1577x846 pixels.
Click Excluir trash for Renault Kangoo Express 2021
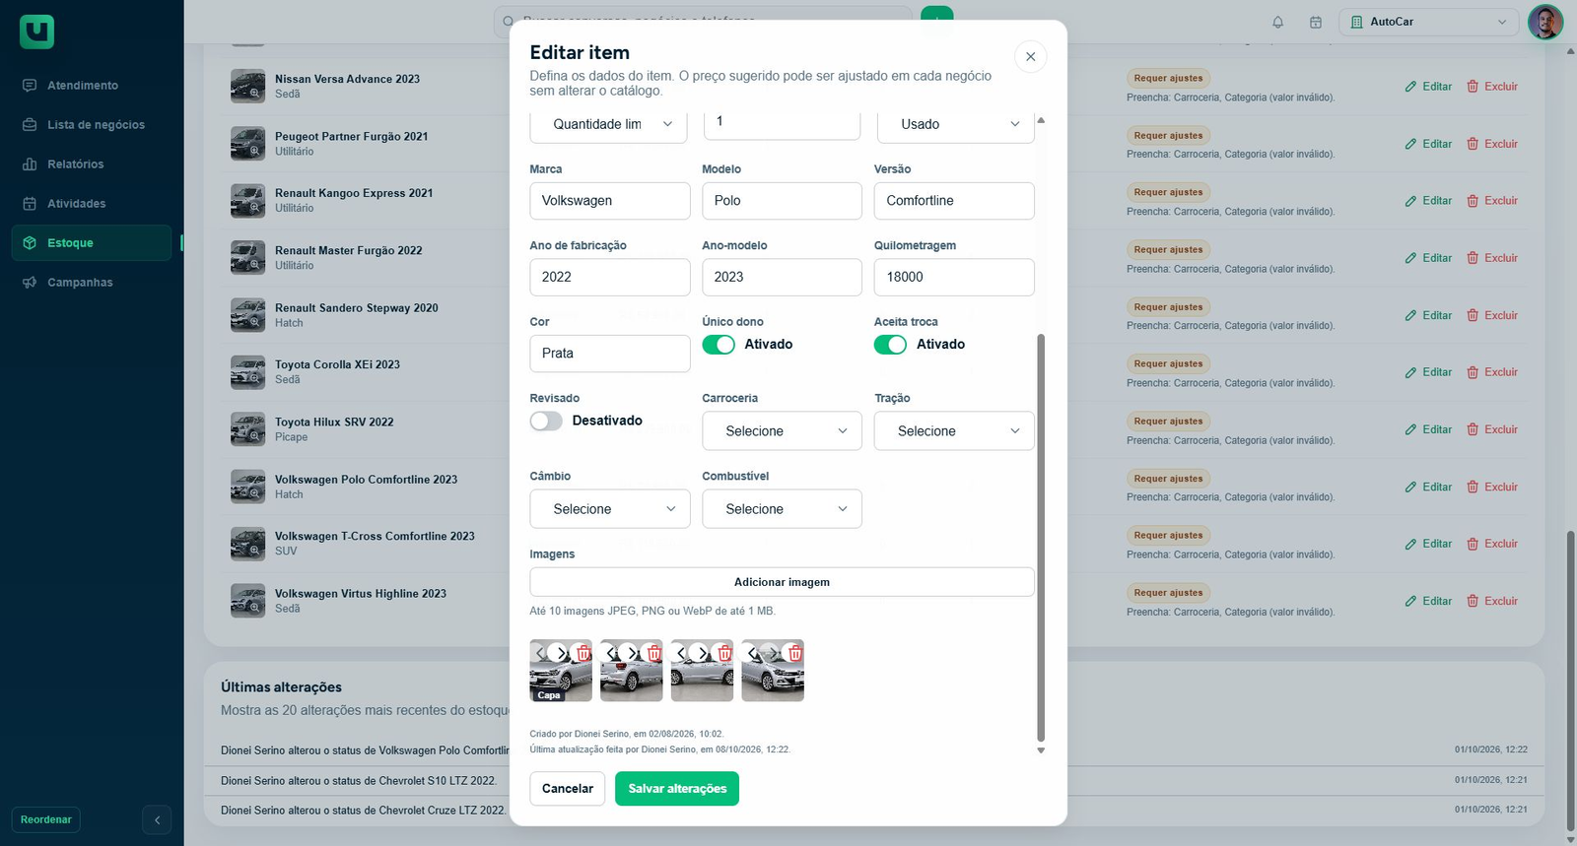1492,201
